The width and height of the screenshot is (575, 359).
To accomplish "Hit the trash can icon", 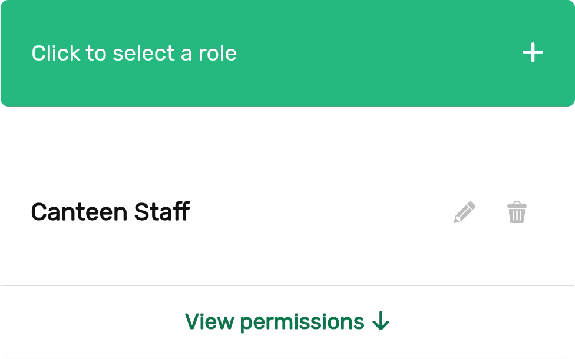I will [517, 212].
